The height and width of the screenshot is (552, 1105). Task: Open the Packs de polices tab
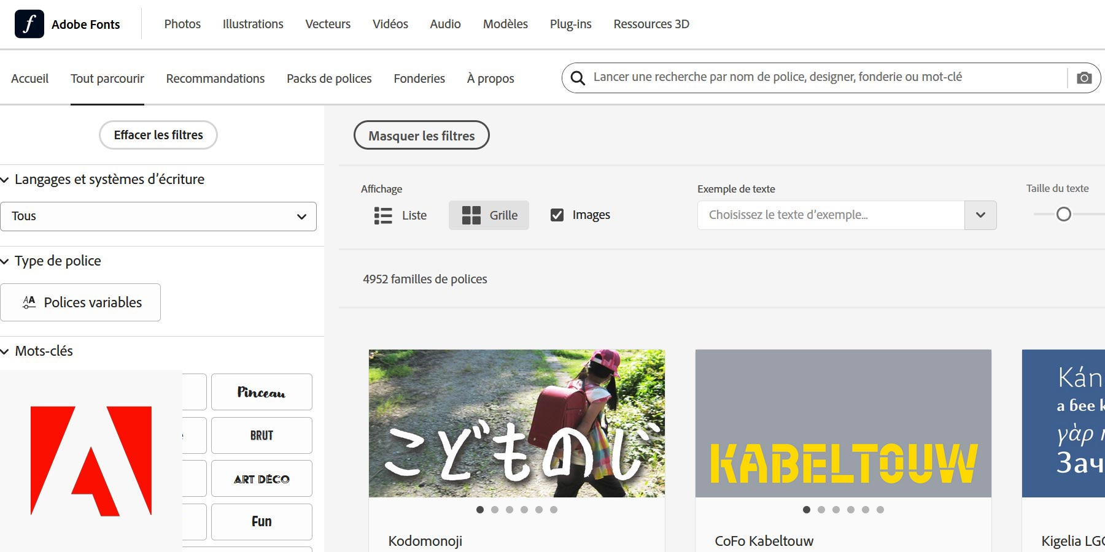pos(329,79)
